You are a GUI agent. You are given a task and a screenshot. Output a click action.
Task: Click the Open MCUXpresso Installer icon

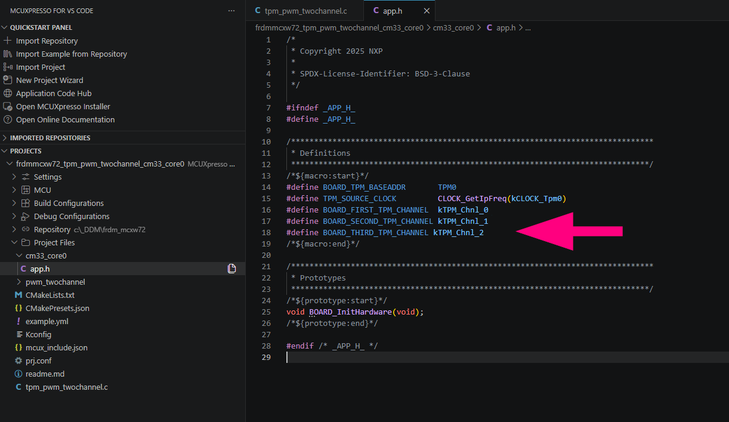[8, 106]
